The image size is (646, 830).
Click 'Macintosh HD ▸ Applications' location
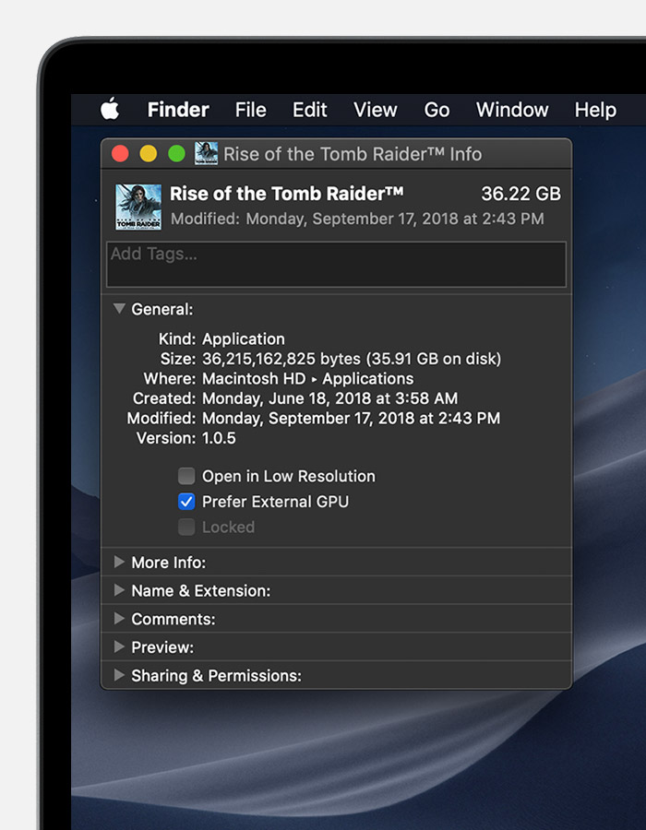pyautogui.click(x=307, y=378)
